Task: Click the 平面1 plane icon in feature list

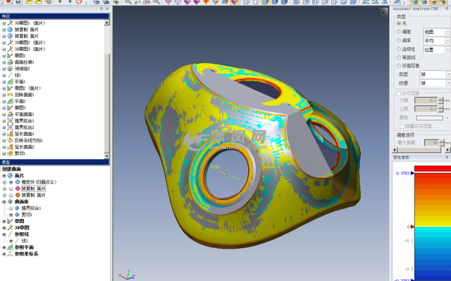Action: 10,82
